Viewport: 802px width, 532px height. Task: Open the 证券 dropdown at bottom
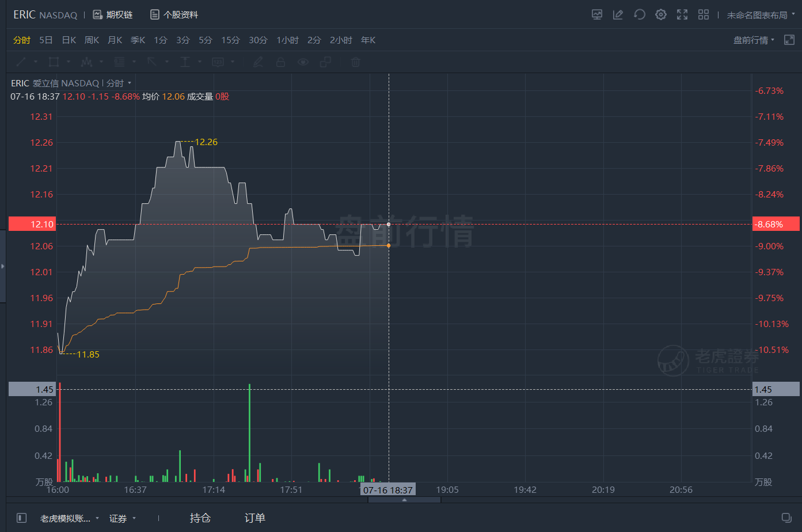click(x=122, y=518)
